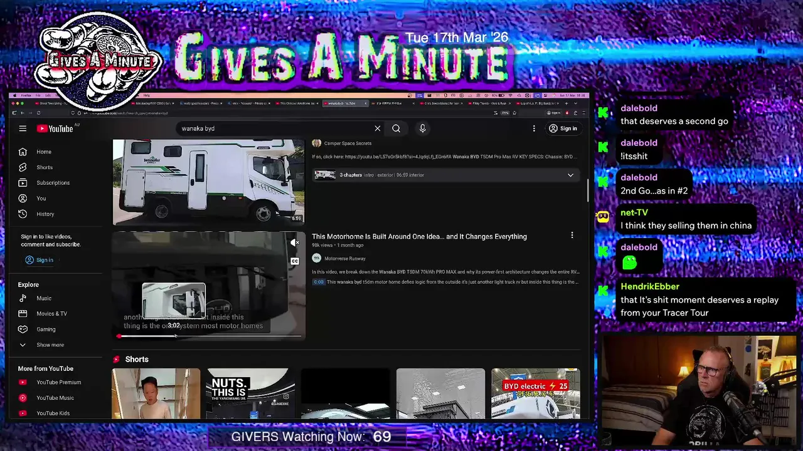Open the white camper truck video thumbnail
The image size is (803, 451).
point(208,182)
